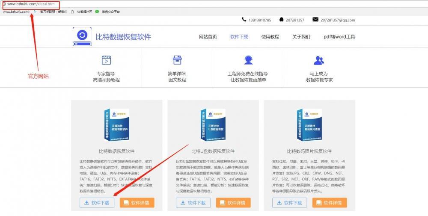Viewport: 428px width, 216px height.
Task: Click 简单详细 图文教程 text
Action: click(x=177, y=77)
